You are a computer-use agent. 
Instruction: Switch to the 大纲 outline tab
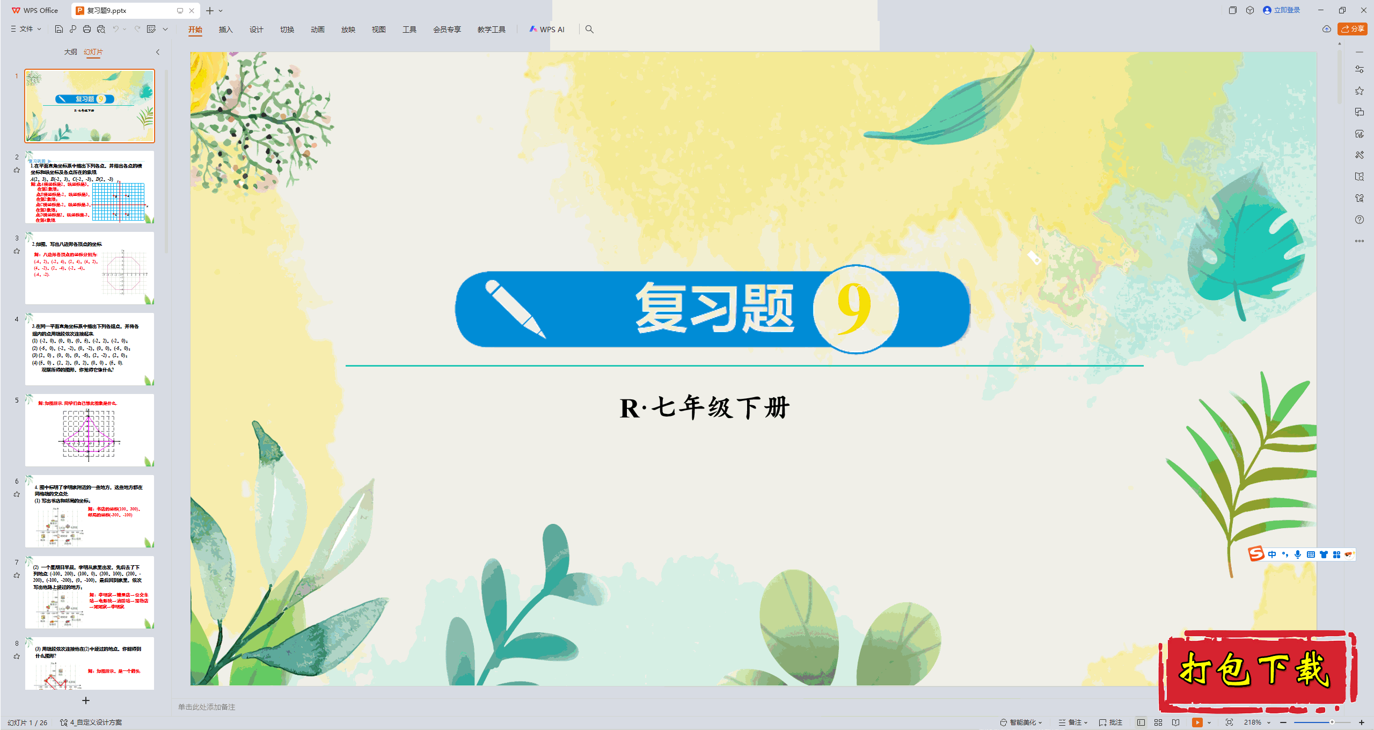point(70,52)
